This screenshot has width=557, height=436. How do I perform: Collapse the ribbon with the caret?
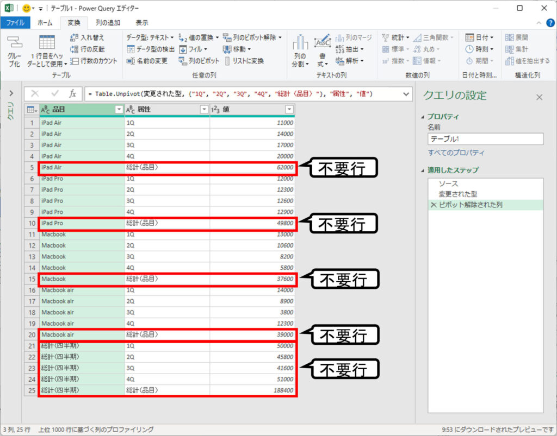tap(539, 23)
